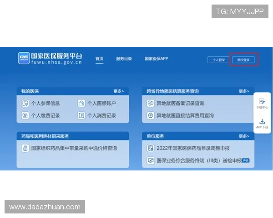Open 国家组织药品集中带量采购中选价格查询 link
This screenshot has height=218, width=273.
(74, 149)
